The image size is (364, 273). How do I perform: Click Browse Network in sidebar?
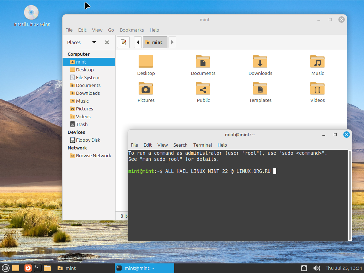[93, 155]
